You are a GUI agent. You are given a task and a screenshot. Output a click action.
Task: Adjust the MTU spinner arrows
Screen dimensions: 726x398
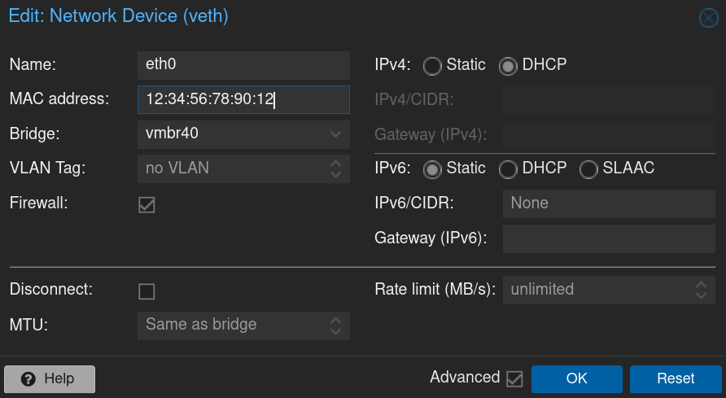(x=335, y=325)
